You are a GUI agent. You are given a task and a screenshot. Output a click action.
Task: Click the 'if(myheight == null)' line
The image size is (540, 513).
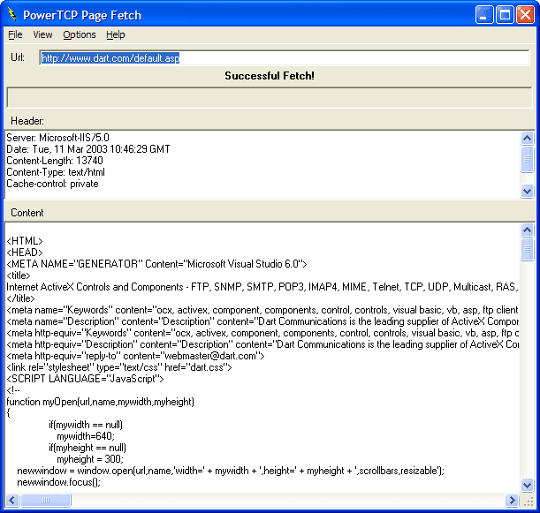87,448
